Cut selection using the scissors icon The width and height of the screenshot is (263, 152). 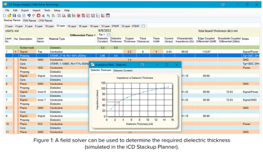click(43, 16)
